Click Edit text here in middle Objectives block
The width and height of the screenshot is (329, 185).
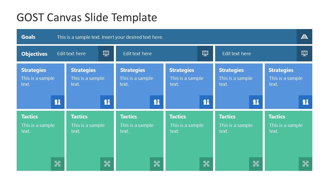click(x=137, y=54)
